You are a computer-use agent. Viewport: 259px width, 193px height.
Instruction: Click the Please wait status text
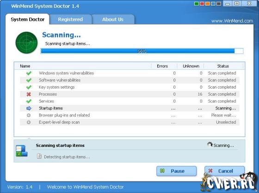tap(223, 115)
